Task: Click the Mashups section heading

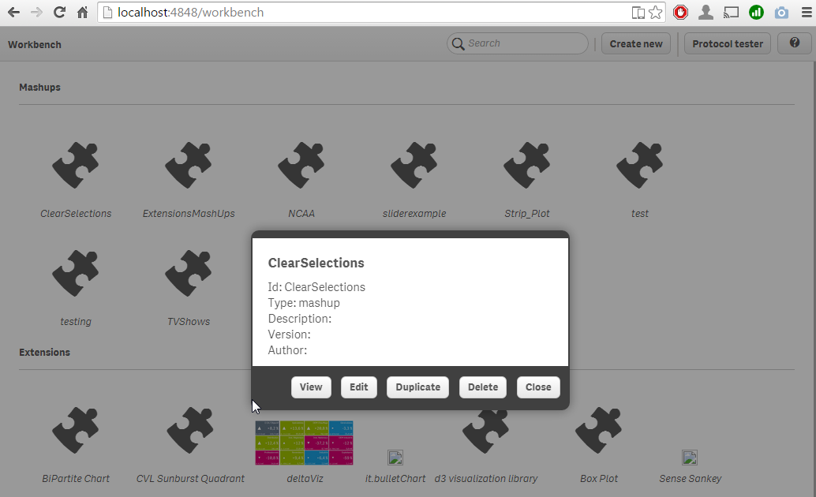Action: pyautogui.click(x=39, y=88)
